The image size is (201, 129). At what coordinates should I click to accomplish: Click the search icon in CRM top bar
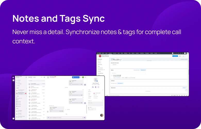(175, 53)
